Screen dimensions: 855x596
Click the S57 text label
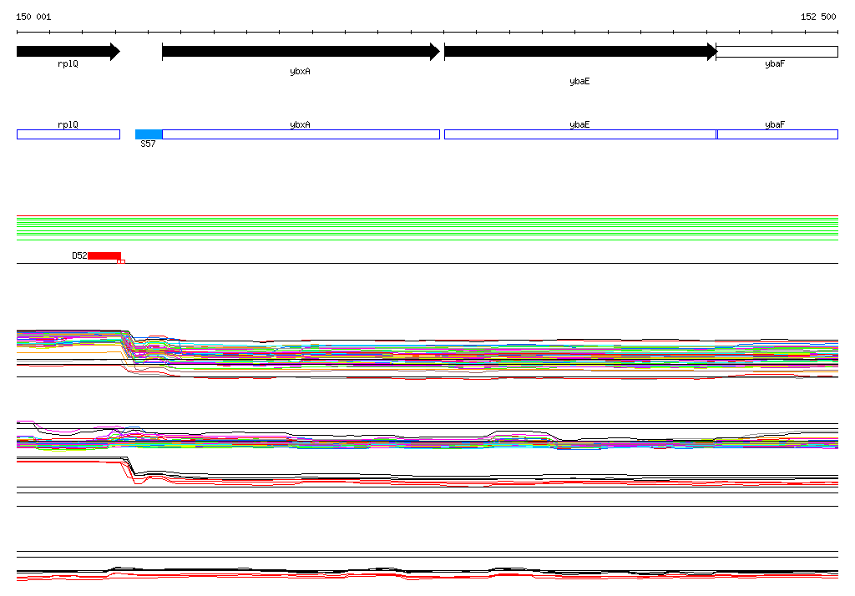point(148,144)
